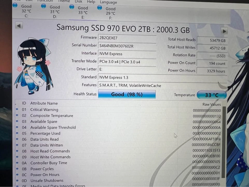Click the status dot beside Composite Temperature
Screen dimensions: 249x187
(x=17, y=115)
